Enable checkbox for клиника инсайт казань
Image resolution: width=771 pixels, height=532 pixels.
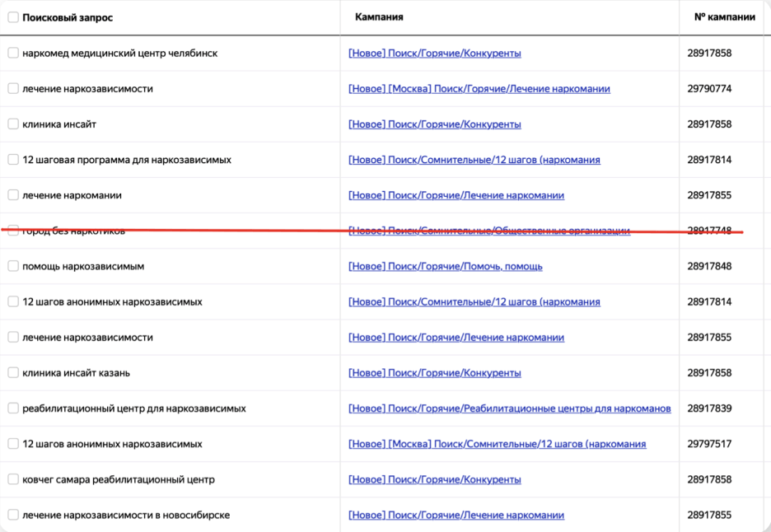tap(13, 373)
